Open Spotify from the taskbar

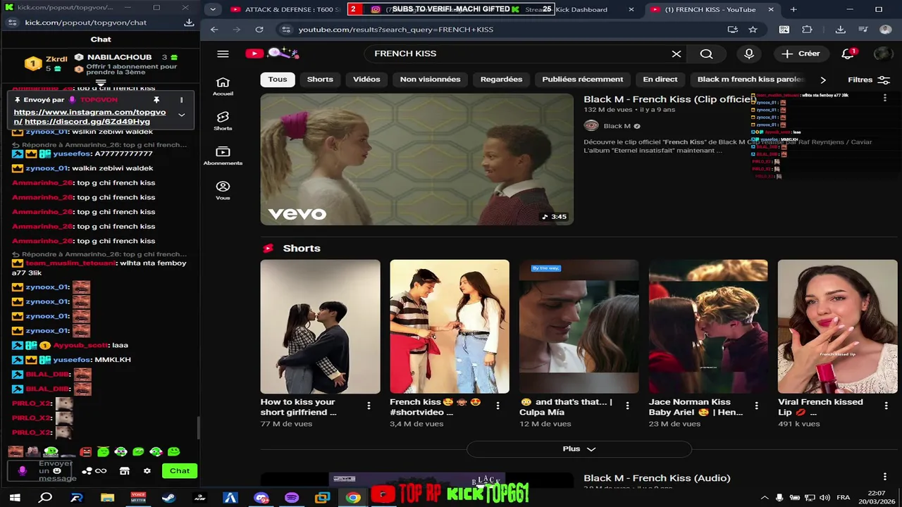click(x=292, y=498)
